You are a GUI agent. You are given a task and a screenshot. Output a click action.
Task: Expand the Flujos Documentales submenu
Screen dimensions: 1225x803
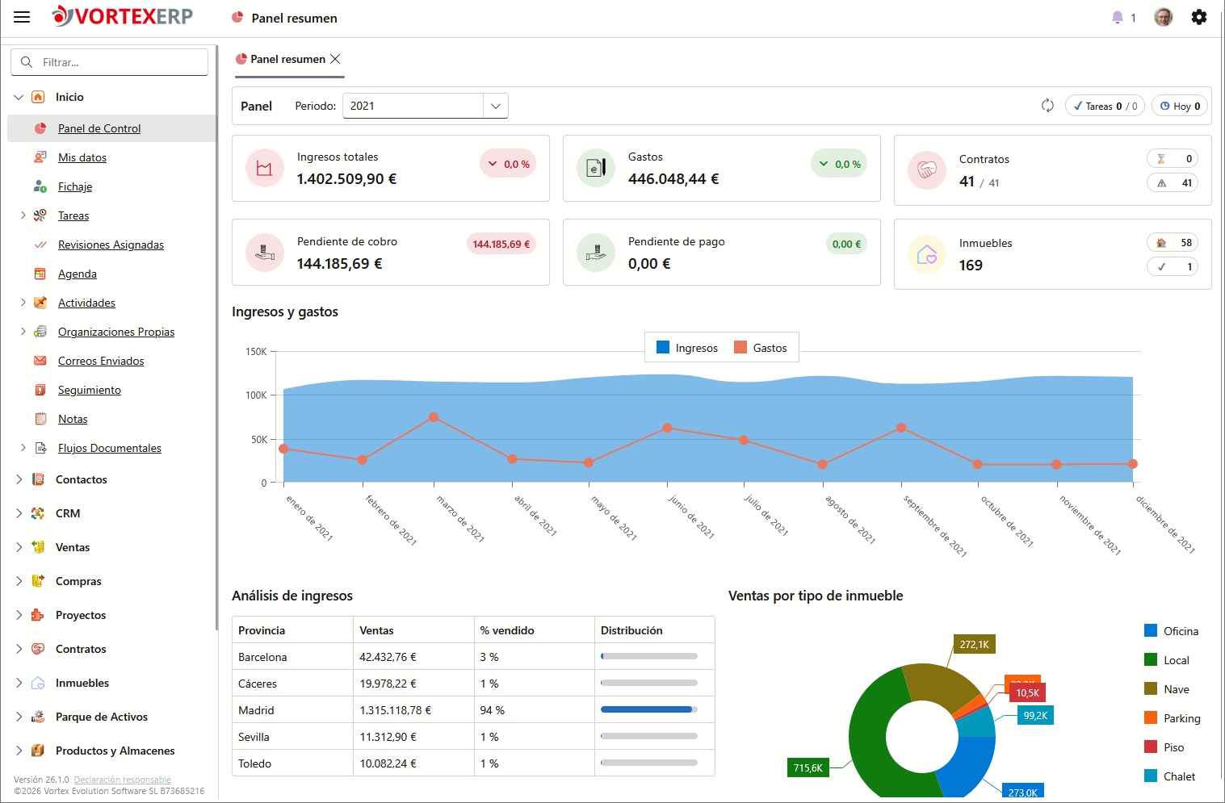(x=23, y=448)
